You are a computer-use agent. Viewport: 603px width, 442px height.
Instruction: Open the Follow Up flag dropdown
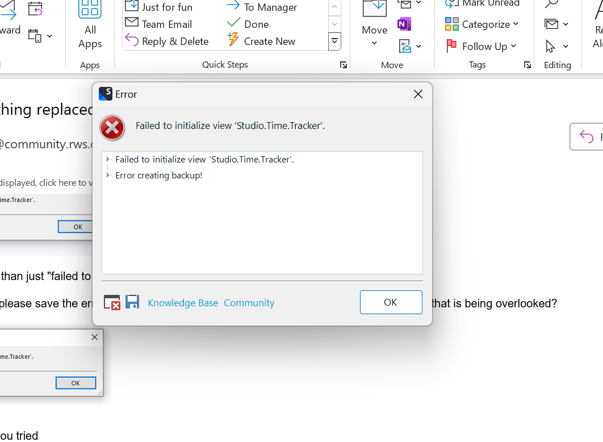[x=481, y=46]
